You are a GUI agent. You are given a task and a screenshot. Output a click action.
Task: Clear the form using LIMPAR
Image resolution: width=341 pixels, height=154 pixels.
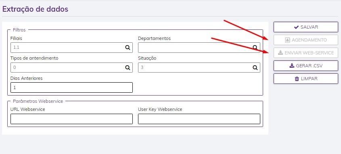pos(306,79)
